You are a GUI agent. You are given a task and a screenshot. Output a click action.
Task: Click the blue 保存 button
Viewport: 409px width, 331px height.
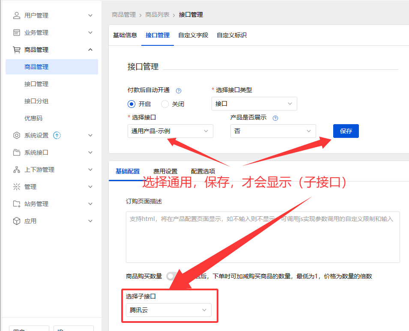[x=346, y=131]
